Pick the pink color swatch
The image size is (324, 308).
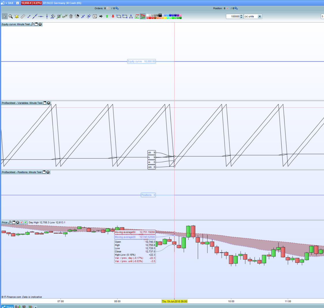(x=180, y=15)
